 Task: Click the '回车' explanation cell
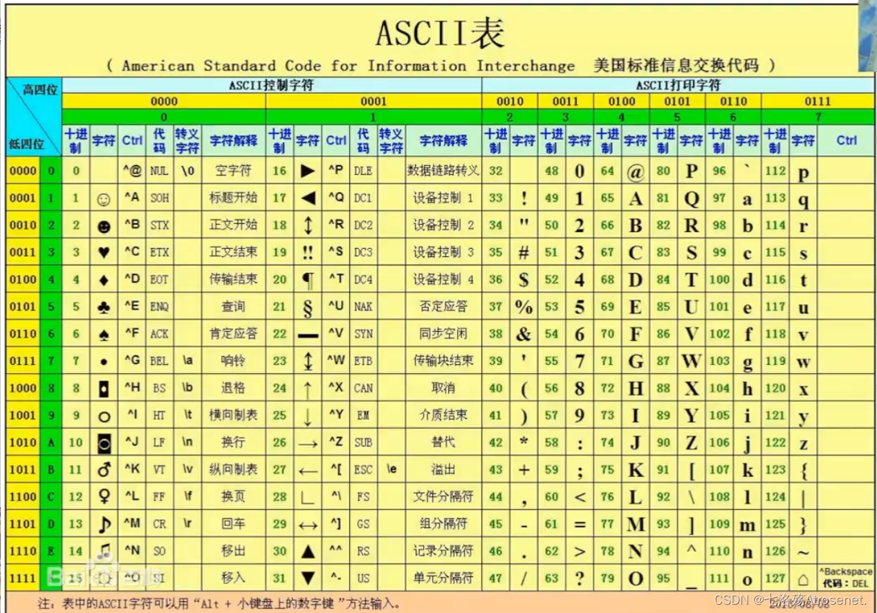(x=233, y=524)
